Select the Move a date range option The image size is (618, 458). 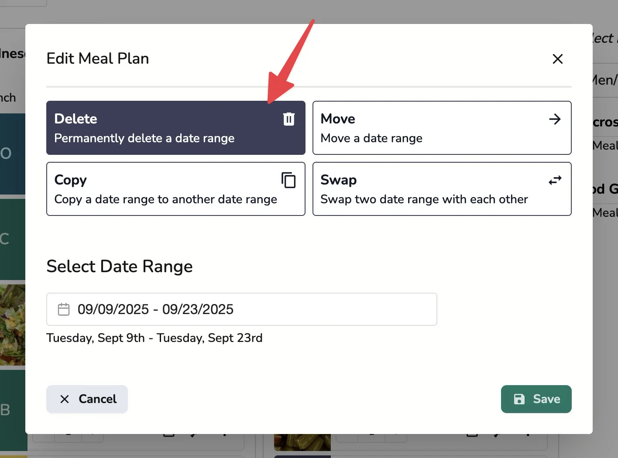click(442, 128)
